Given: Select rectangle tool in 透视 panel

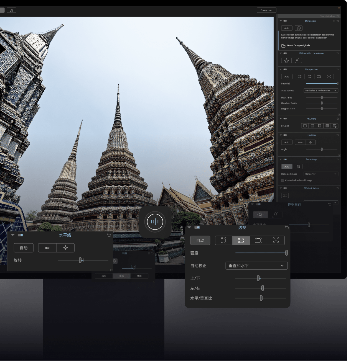Looking at the screenshot, I should (x=258, y=240).
